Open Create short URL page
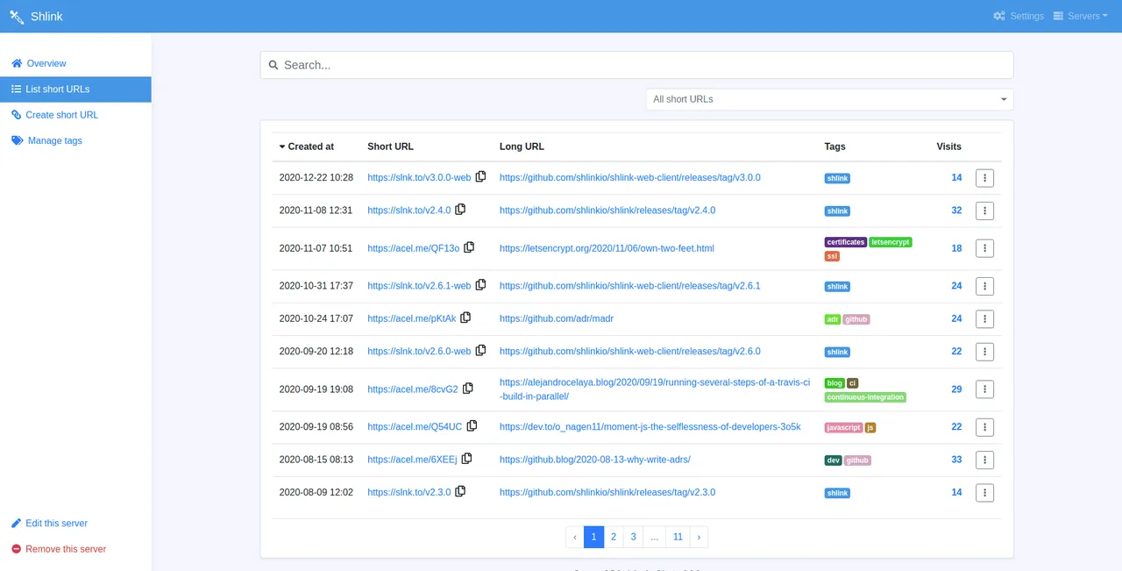1122x571 pixels. pyautogui.click(x=75, y=115)
